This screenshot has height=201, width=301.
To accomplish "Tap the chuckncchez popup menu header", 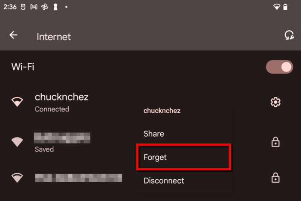I will [x=162, y=111].
